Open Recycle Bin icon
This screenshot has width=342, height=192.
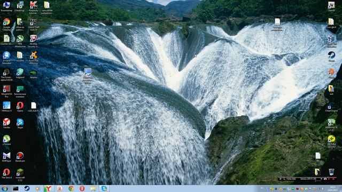click(x=331, y=172)
